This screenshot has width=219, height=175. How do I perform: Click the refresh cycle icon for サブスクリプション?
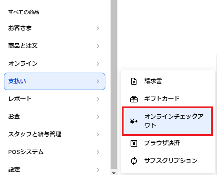pyautogui.click(x=134, y=161)
